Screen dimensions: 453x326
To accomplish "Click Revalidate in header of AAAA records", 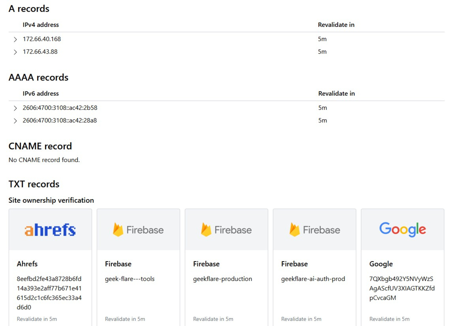I will [337, 94].
